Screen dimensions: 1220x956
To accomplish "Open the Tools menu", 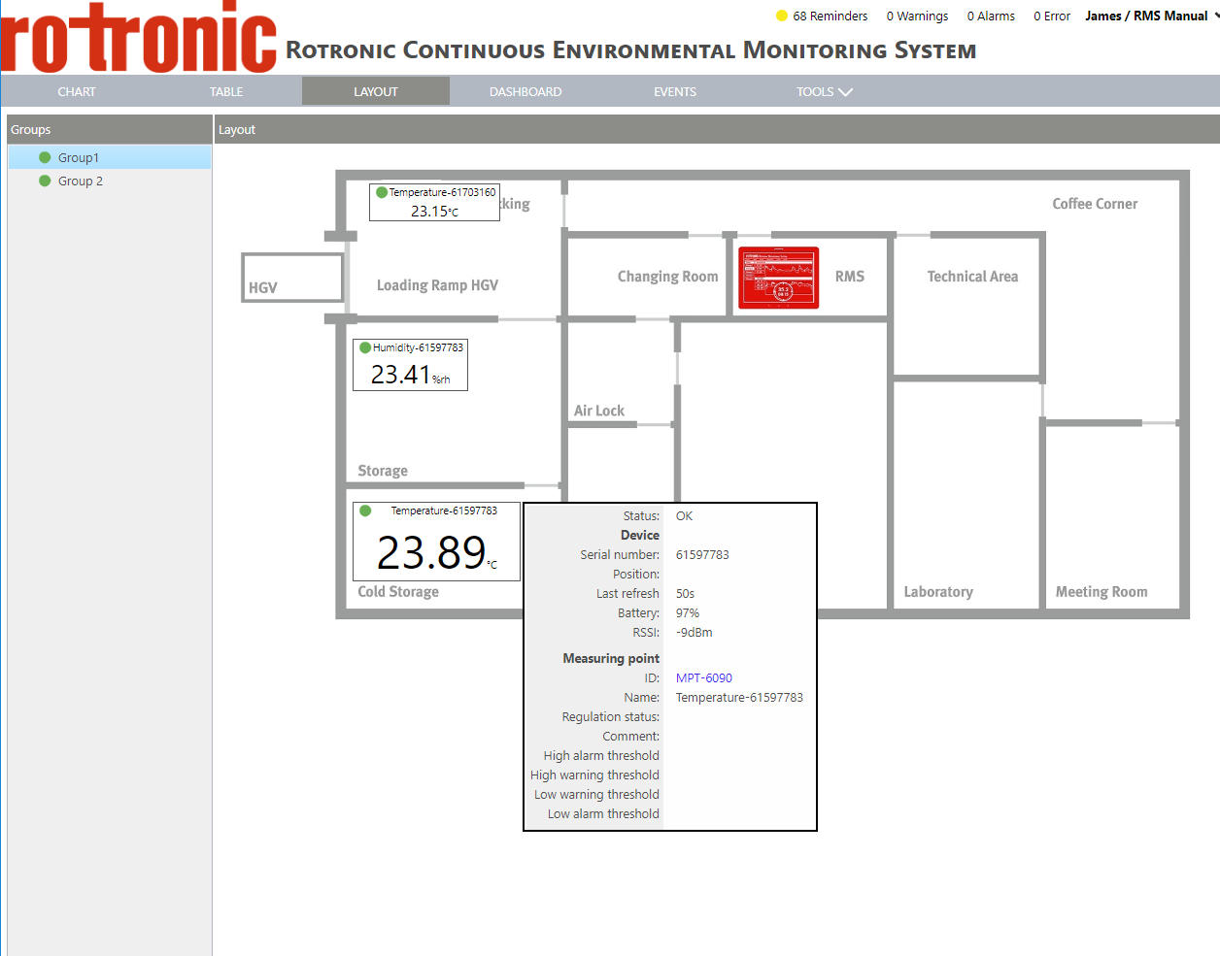I will pos(825,91).
